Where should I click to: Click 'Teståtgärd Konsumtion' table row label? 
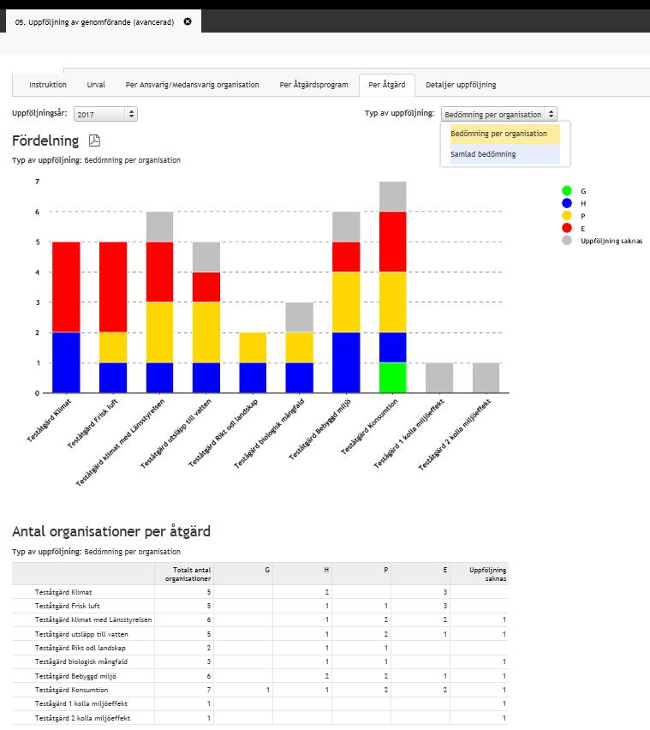click(71, 690)
